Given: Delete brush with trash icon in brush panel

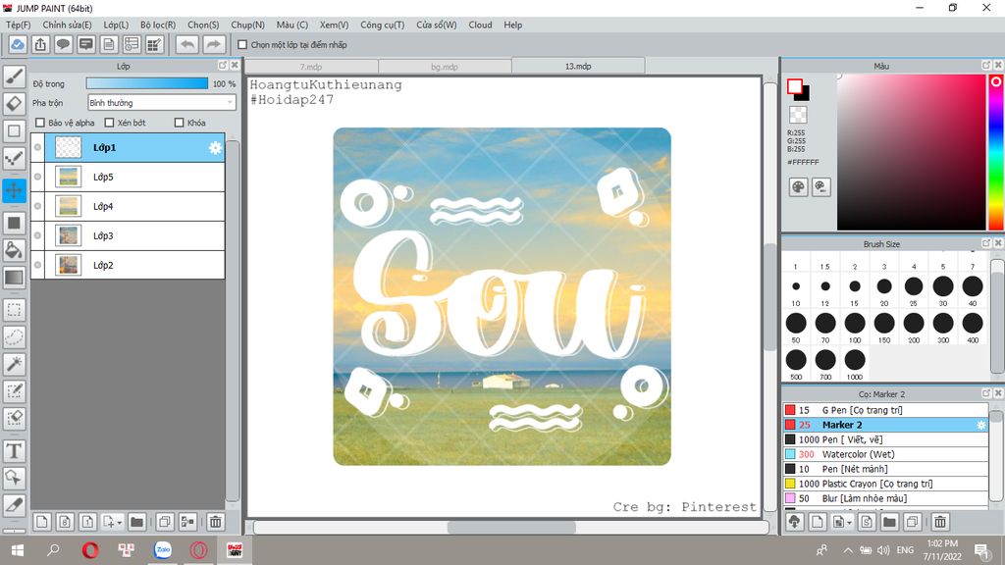Looking at the screenshot, I should [939, 522].
